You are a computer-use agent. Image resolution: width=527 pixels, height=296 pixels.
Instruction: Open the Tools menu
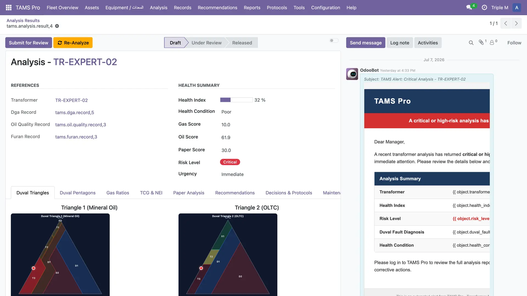tap(299, 8)
